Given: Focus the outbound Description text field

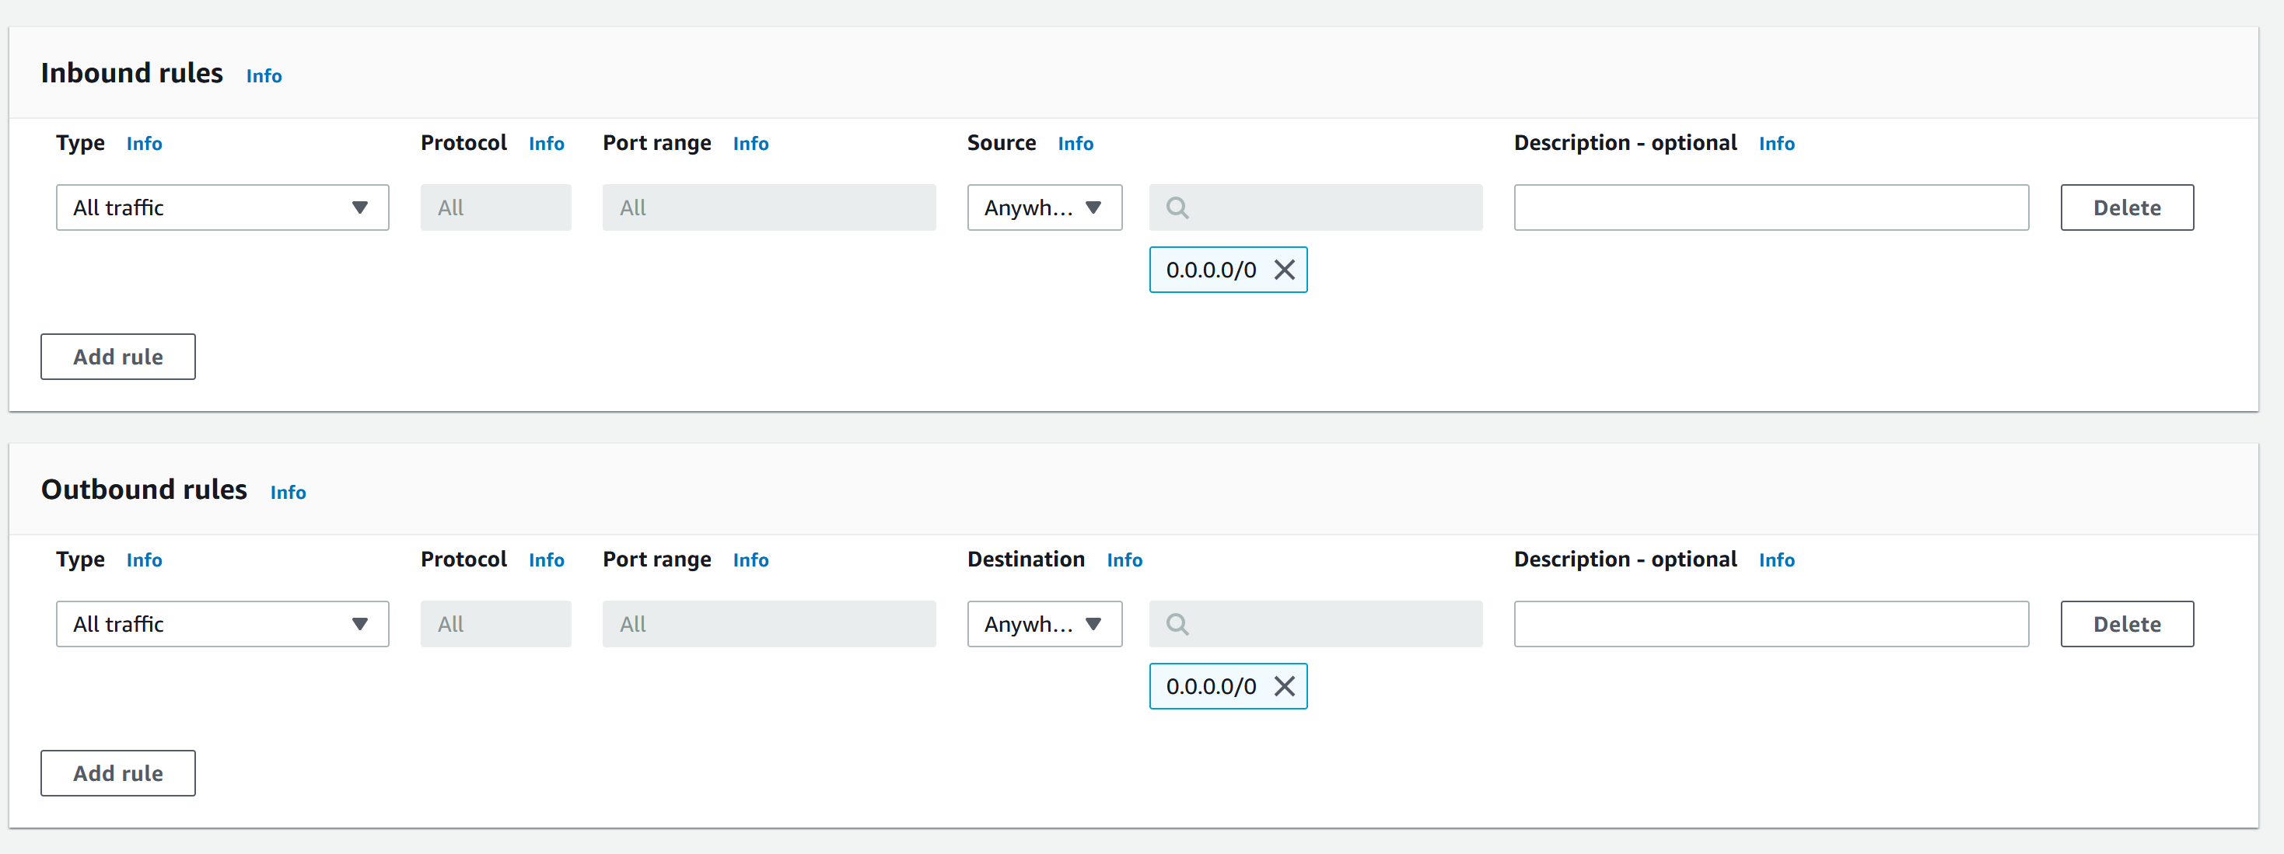Looking at the screenshot, I should pyautogui.click(x=1770, y=624).
